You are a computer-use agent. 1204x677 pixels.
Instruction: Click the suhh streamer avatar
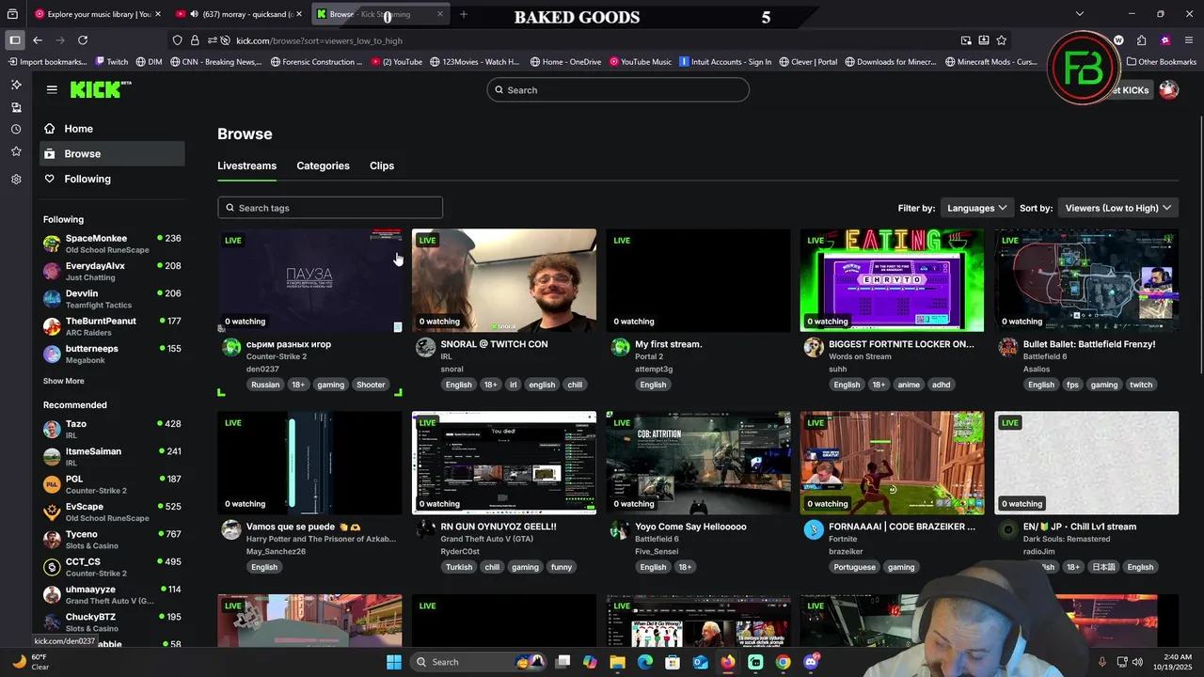[814, 348]
